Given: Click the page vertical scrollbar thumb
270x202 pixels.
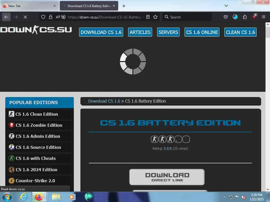Looking at the screenshot, I should [x=268, y=32].
